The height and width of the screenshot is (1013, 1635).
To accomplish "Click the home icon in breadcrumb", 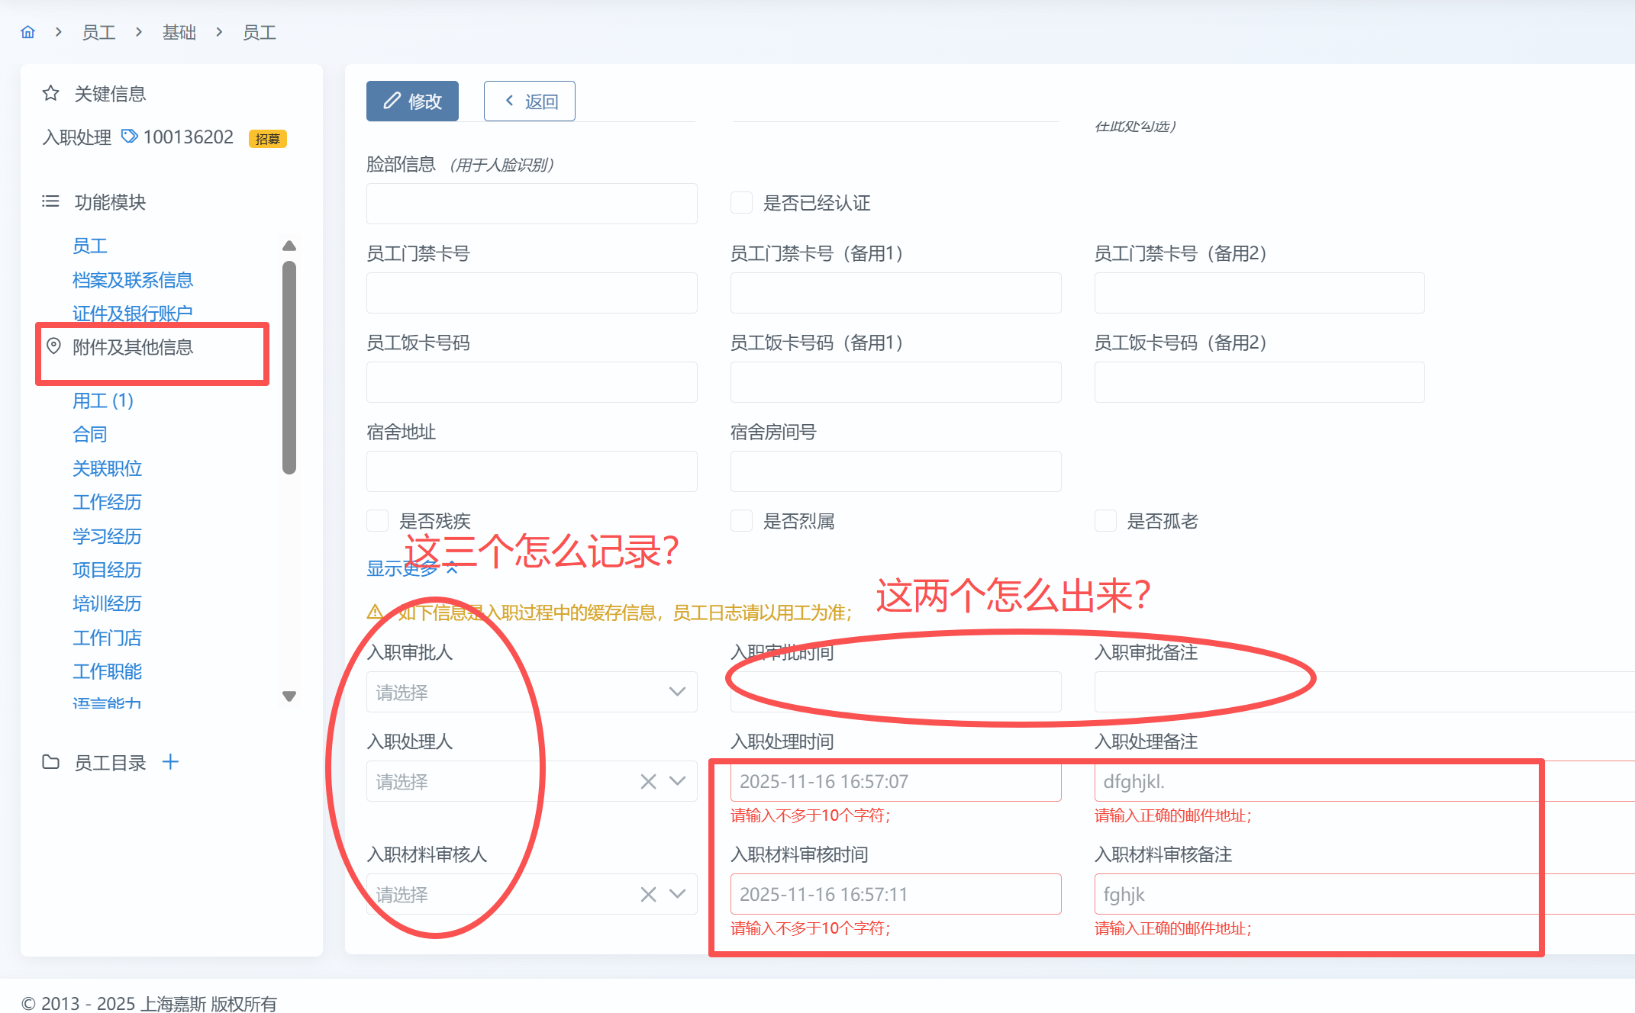I will pos(28,32).
